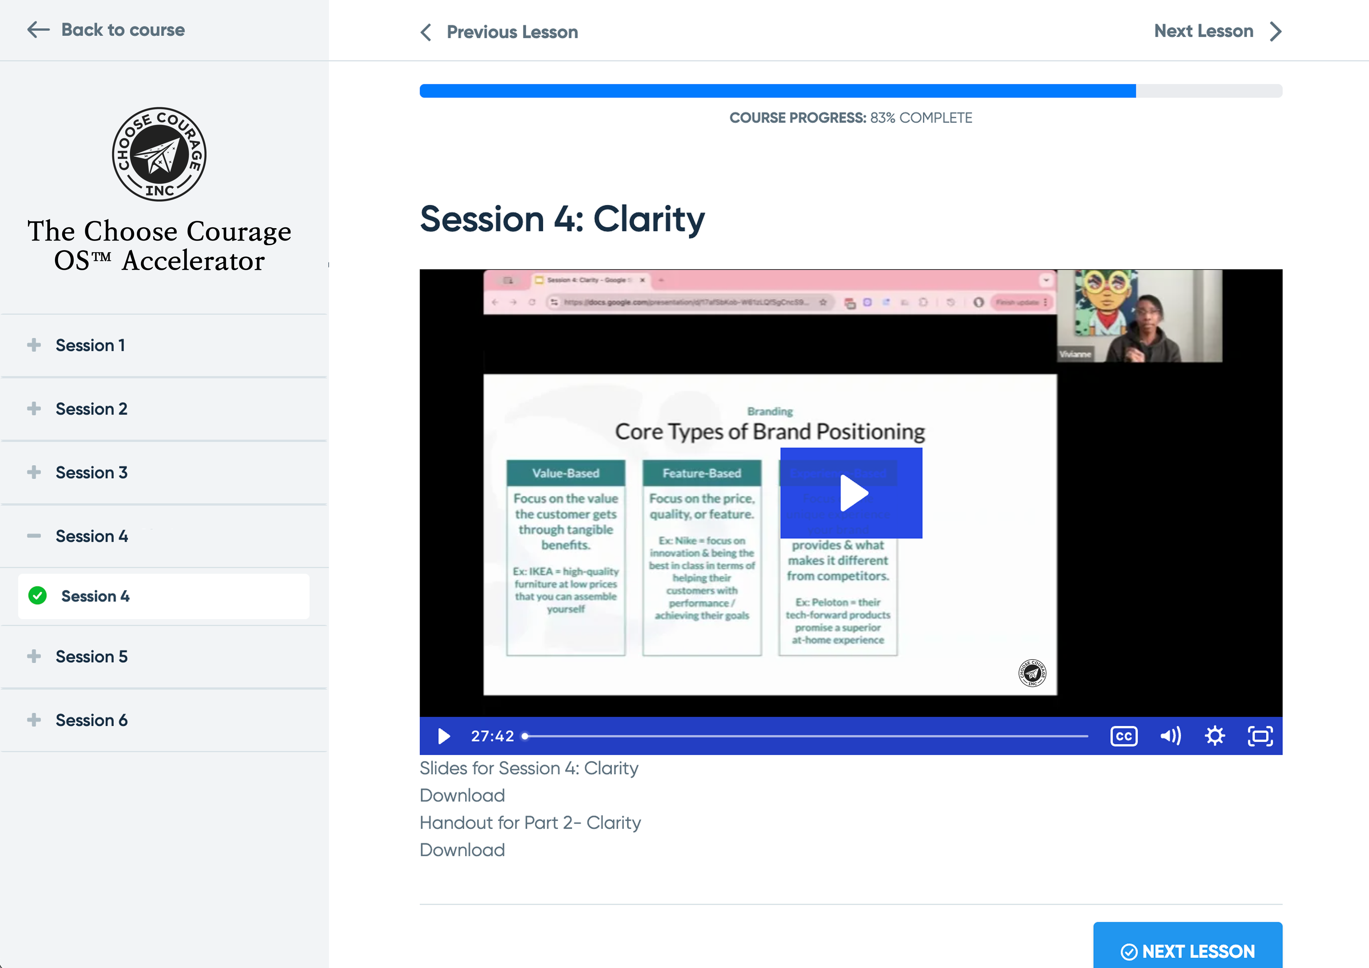Click the Value-Based column header in video slide
Image resolution: width=1369 pixels, height=968 pixels.
tap(566, 473)
